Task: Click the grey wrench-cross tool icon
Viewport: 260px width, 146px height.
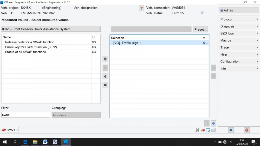Action: (x=197, y=130)
